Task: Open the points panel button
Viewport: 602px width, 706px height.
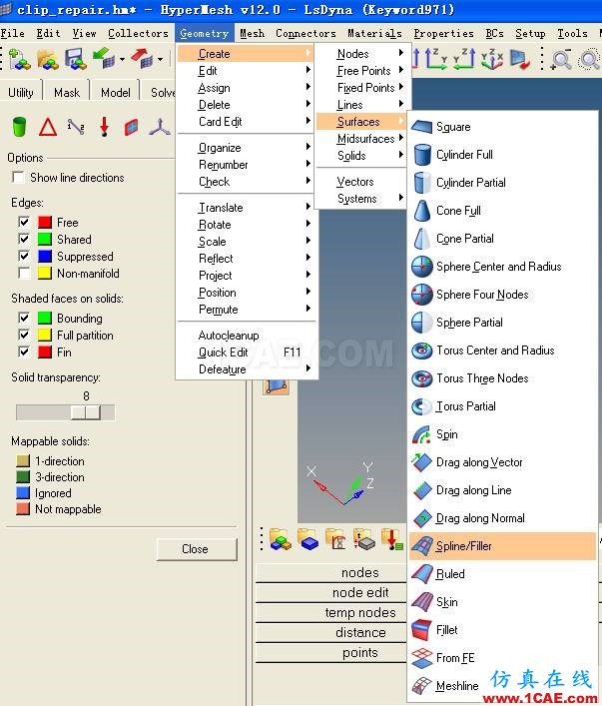Action: pyautogui.click(x=330, y=652)
